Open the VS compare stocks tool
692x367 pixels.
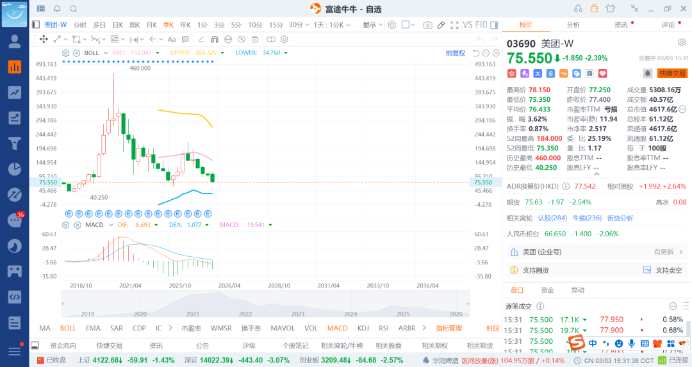pos(467,25)
